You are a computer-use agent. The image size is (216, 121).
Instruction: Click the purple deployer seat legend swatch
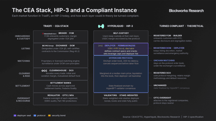pos(15,116)
